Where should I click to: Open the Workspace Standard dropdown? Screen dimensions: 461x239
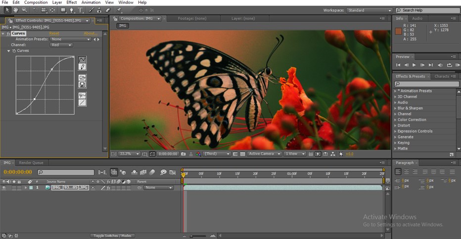369,10
